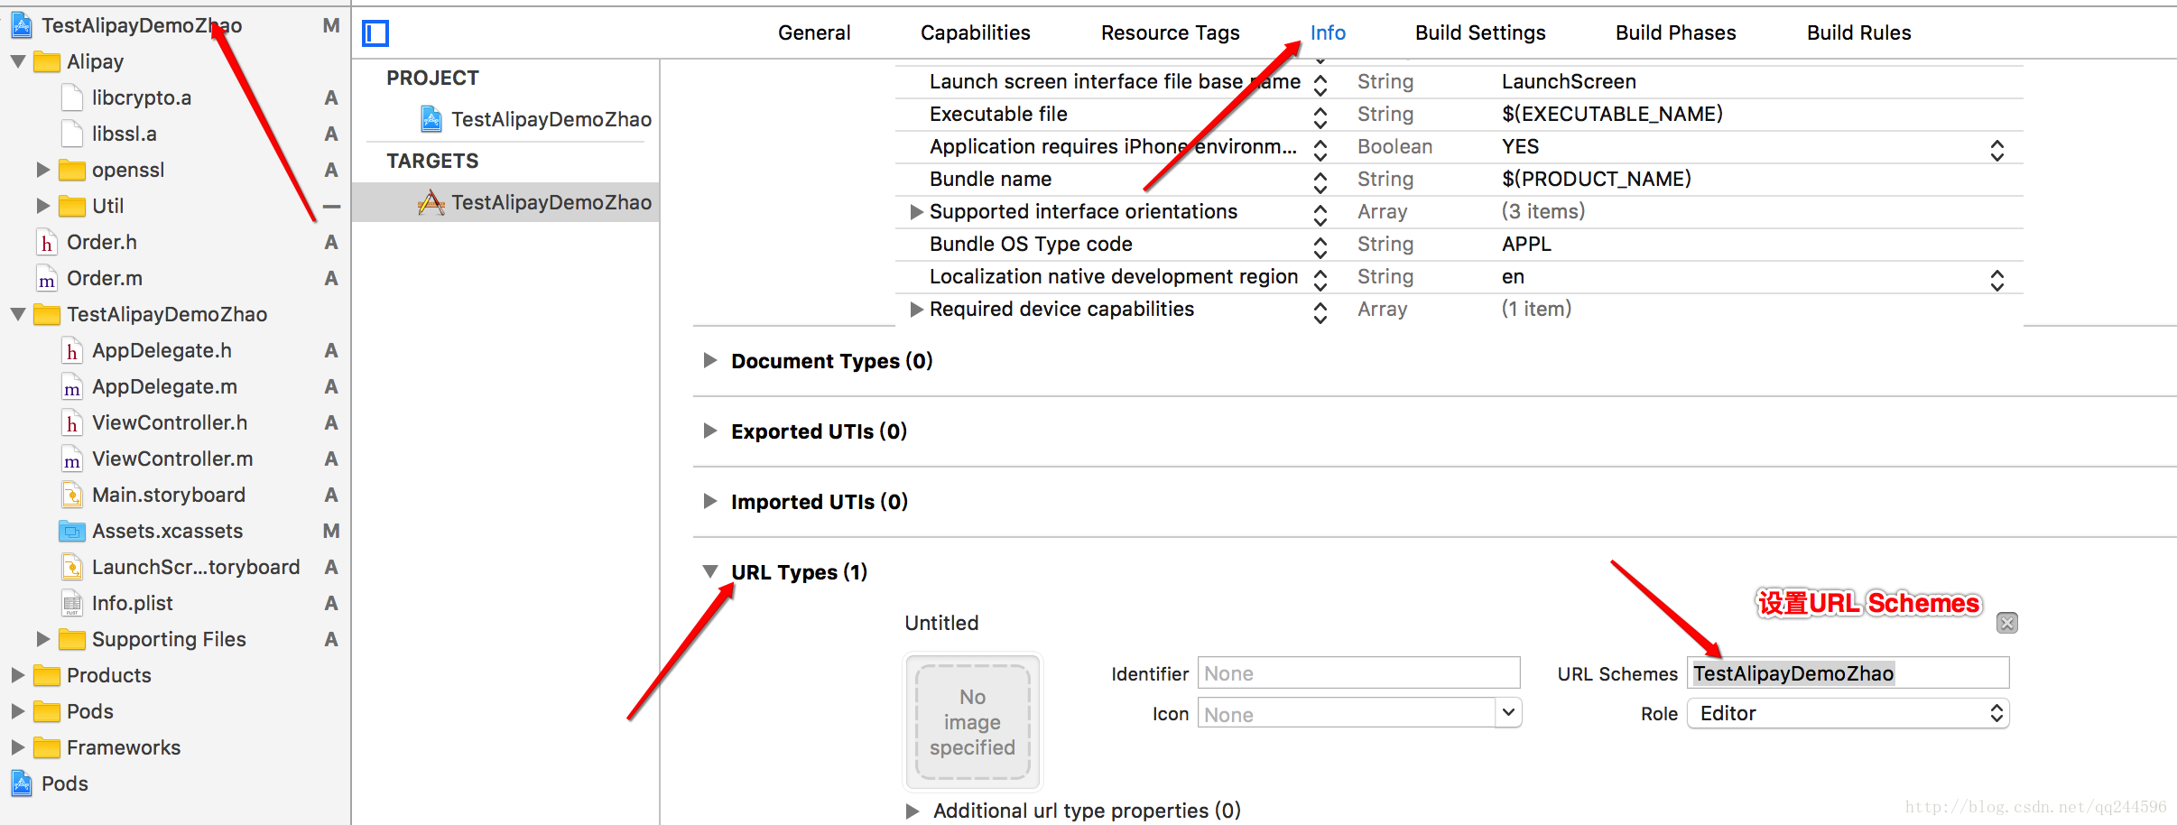Open the Resource Tags tab
Viewport: 2177px width, 825px height.
[1170, 32]
